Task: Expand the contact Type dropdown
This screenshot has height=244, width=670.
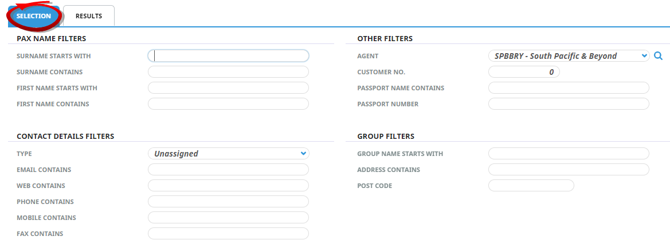Action: 228,154
